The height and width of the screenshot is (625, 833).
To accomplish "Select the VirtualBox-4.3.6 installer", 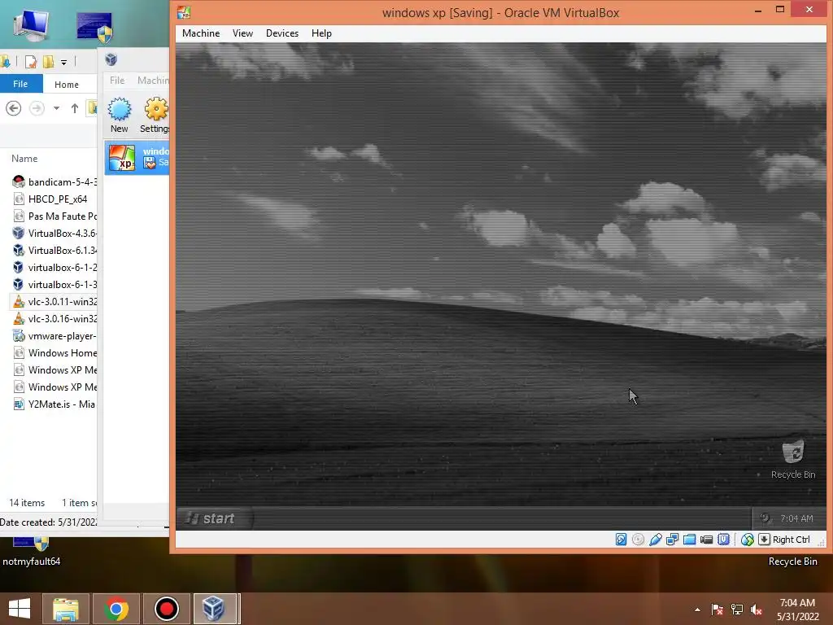I will point(55,233).
